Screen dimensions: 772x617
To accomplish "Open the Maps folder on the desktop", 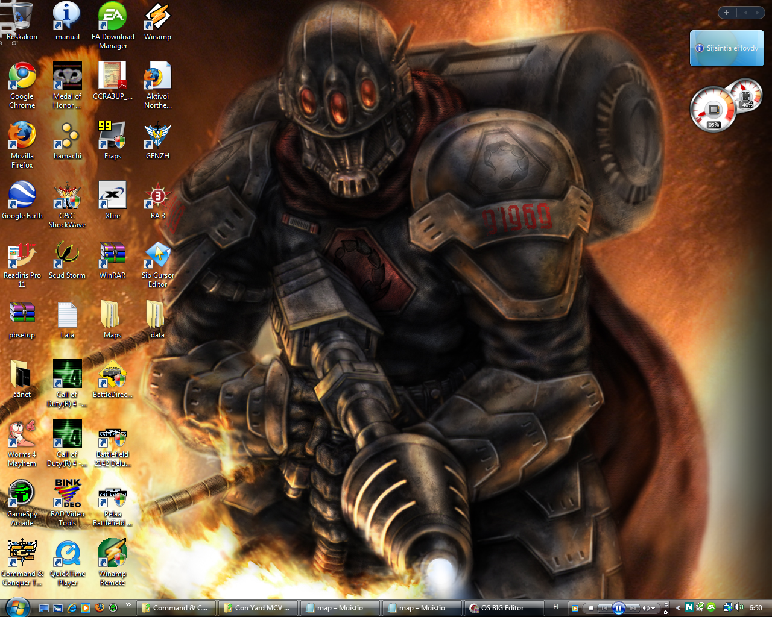I will (112, 315).
